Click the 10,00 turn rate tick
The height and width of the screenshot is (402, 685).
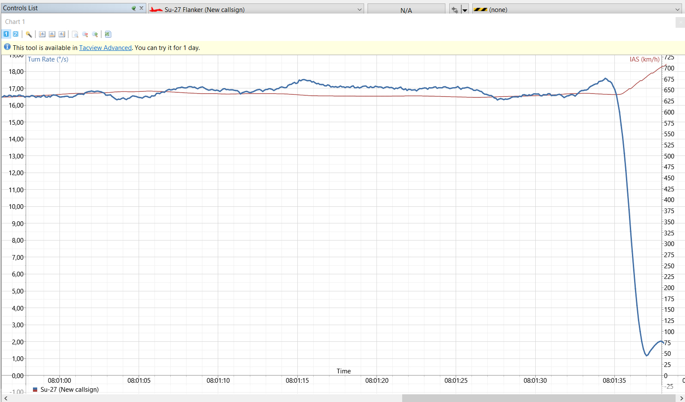(x=16, y=206)
